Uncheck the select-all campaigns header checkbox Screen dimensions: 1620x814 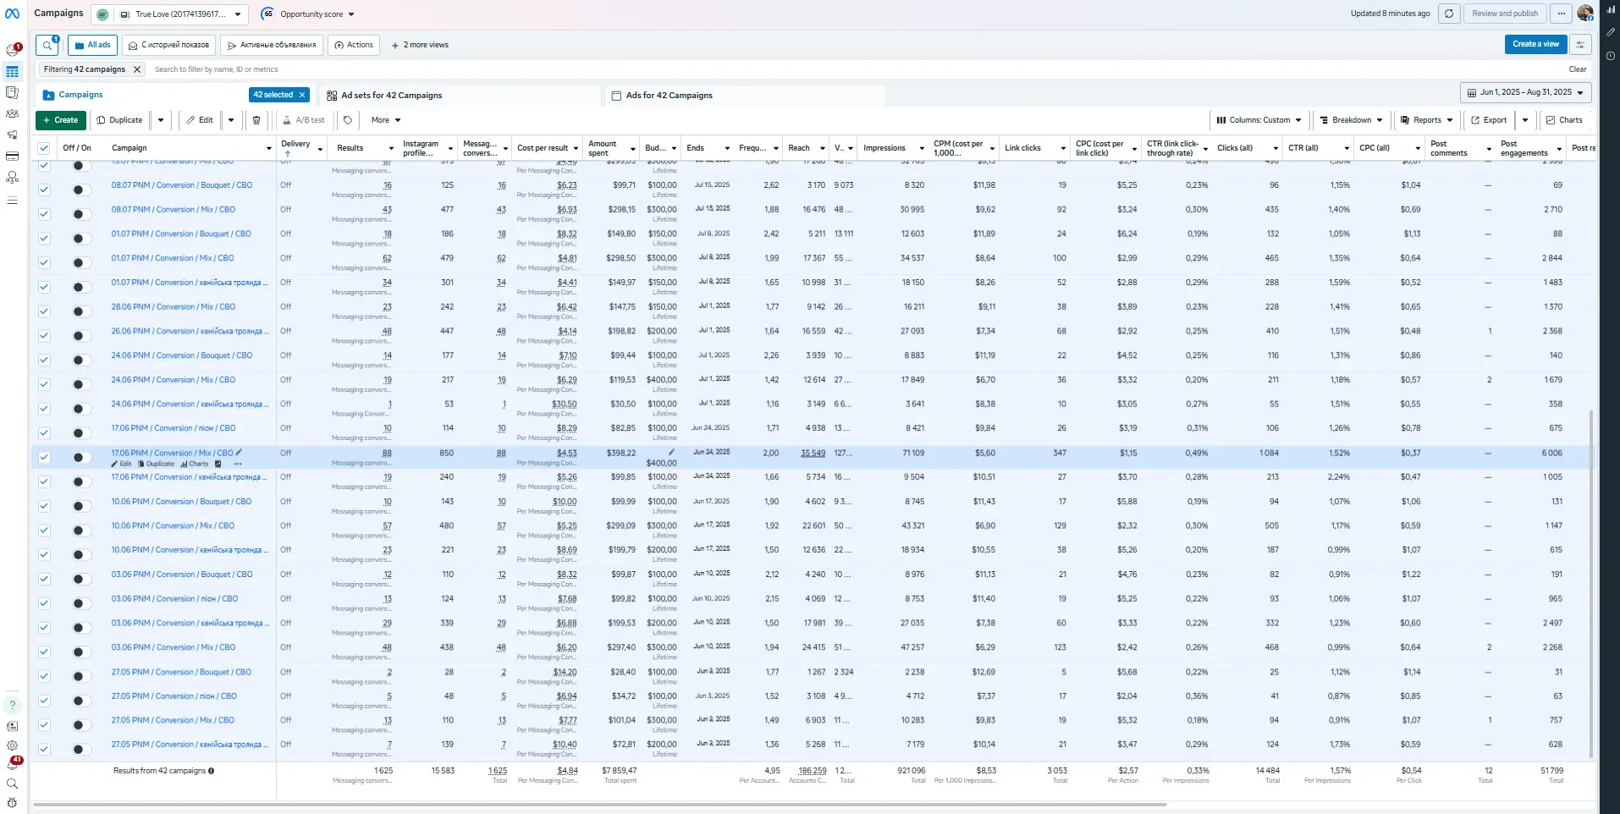44,148
